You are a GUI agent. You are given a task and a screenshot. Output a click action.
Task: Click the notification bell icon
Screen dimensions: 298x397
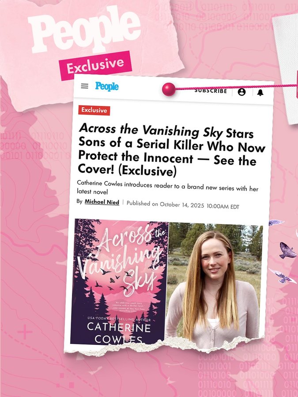point(260,93)
